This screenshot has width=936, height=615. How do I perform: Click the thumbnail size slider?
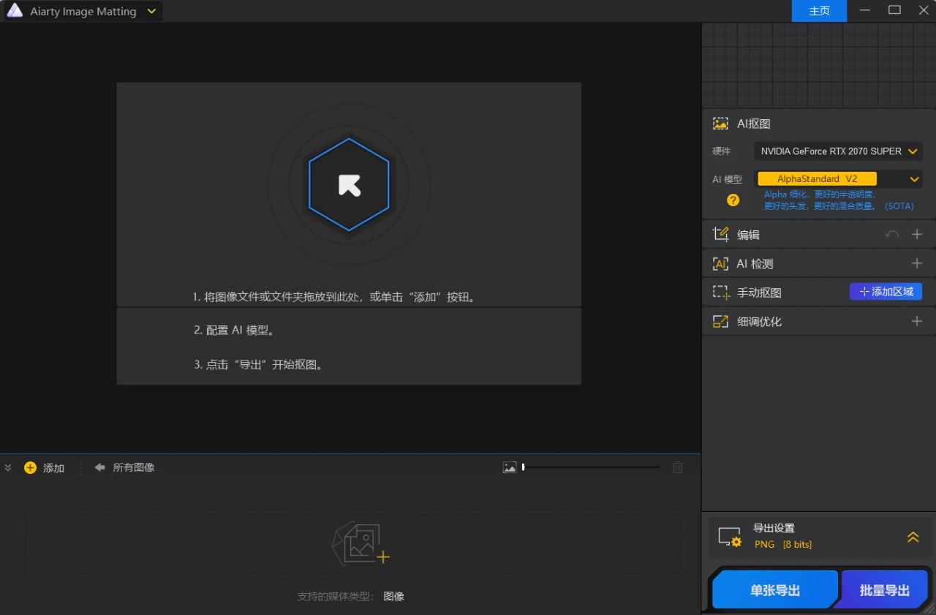(x=591, y=467)
